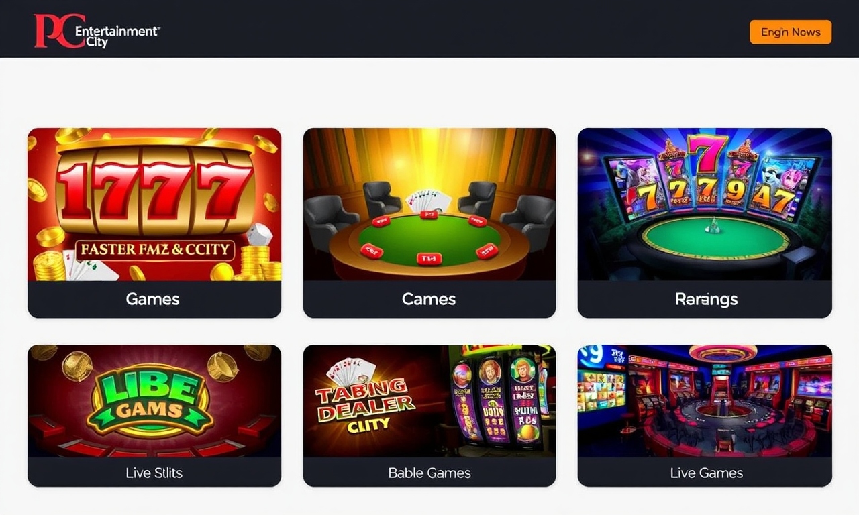This screenshot has height=515, width=859.
Task: Click the Faster Fmz & Ccity gold banner
Action: click(154, 251)
